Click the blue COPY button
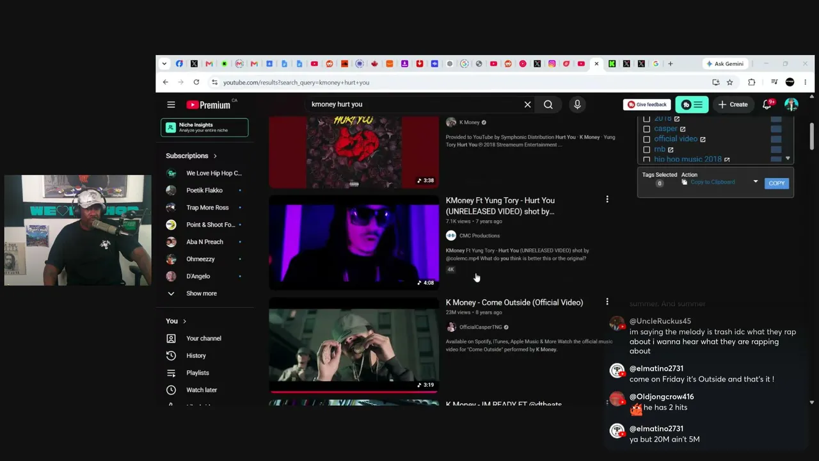Image resolution: width=819 pixels, height=461 pixels. point(777,183)
